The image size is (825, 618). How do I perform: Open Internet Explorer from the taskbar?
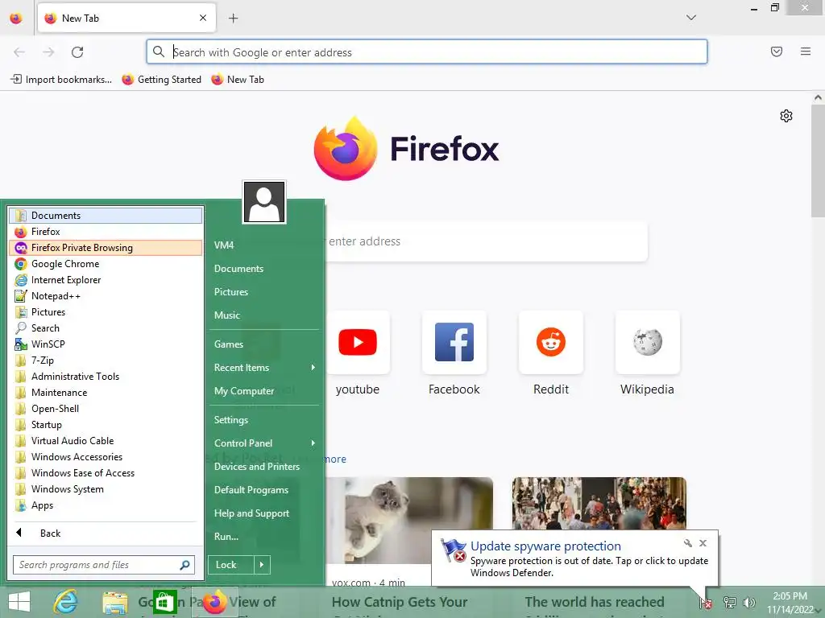coord(66,602)
